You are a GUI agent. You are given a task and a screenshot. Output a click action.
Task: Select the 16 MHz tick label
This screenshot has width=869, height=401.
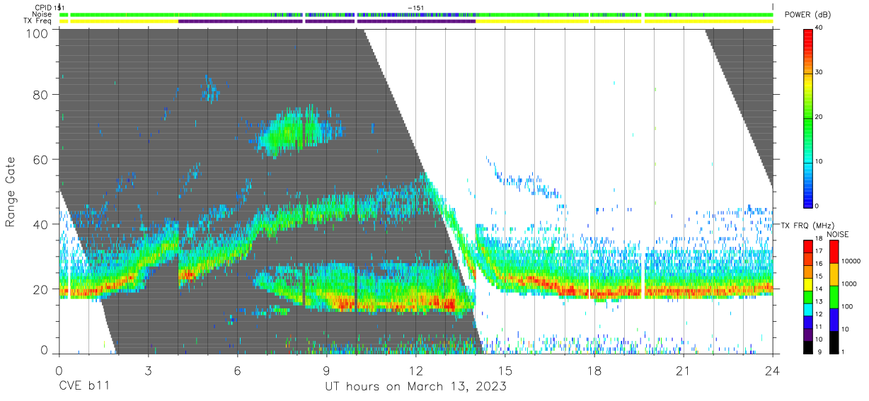(819, 265)
